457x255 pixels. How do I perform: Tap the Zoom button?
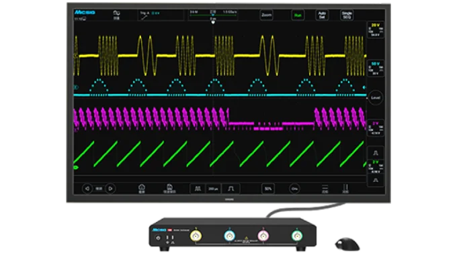click(266, 15)
